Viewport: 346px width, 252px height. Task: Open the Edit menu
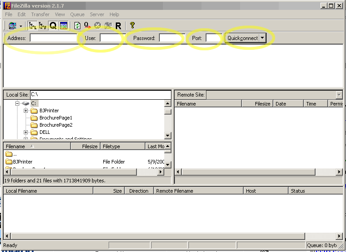point(22,14)
